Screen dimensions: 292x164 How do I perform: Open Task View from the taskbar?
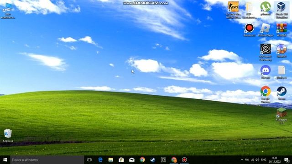coord(89,160)
